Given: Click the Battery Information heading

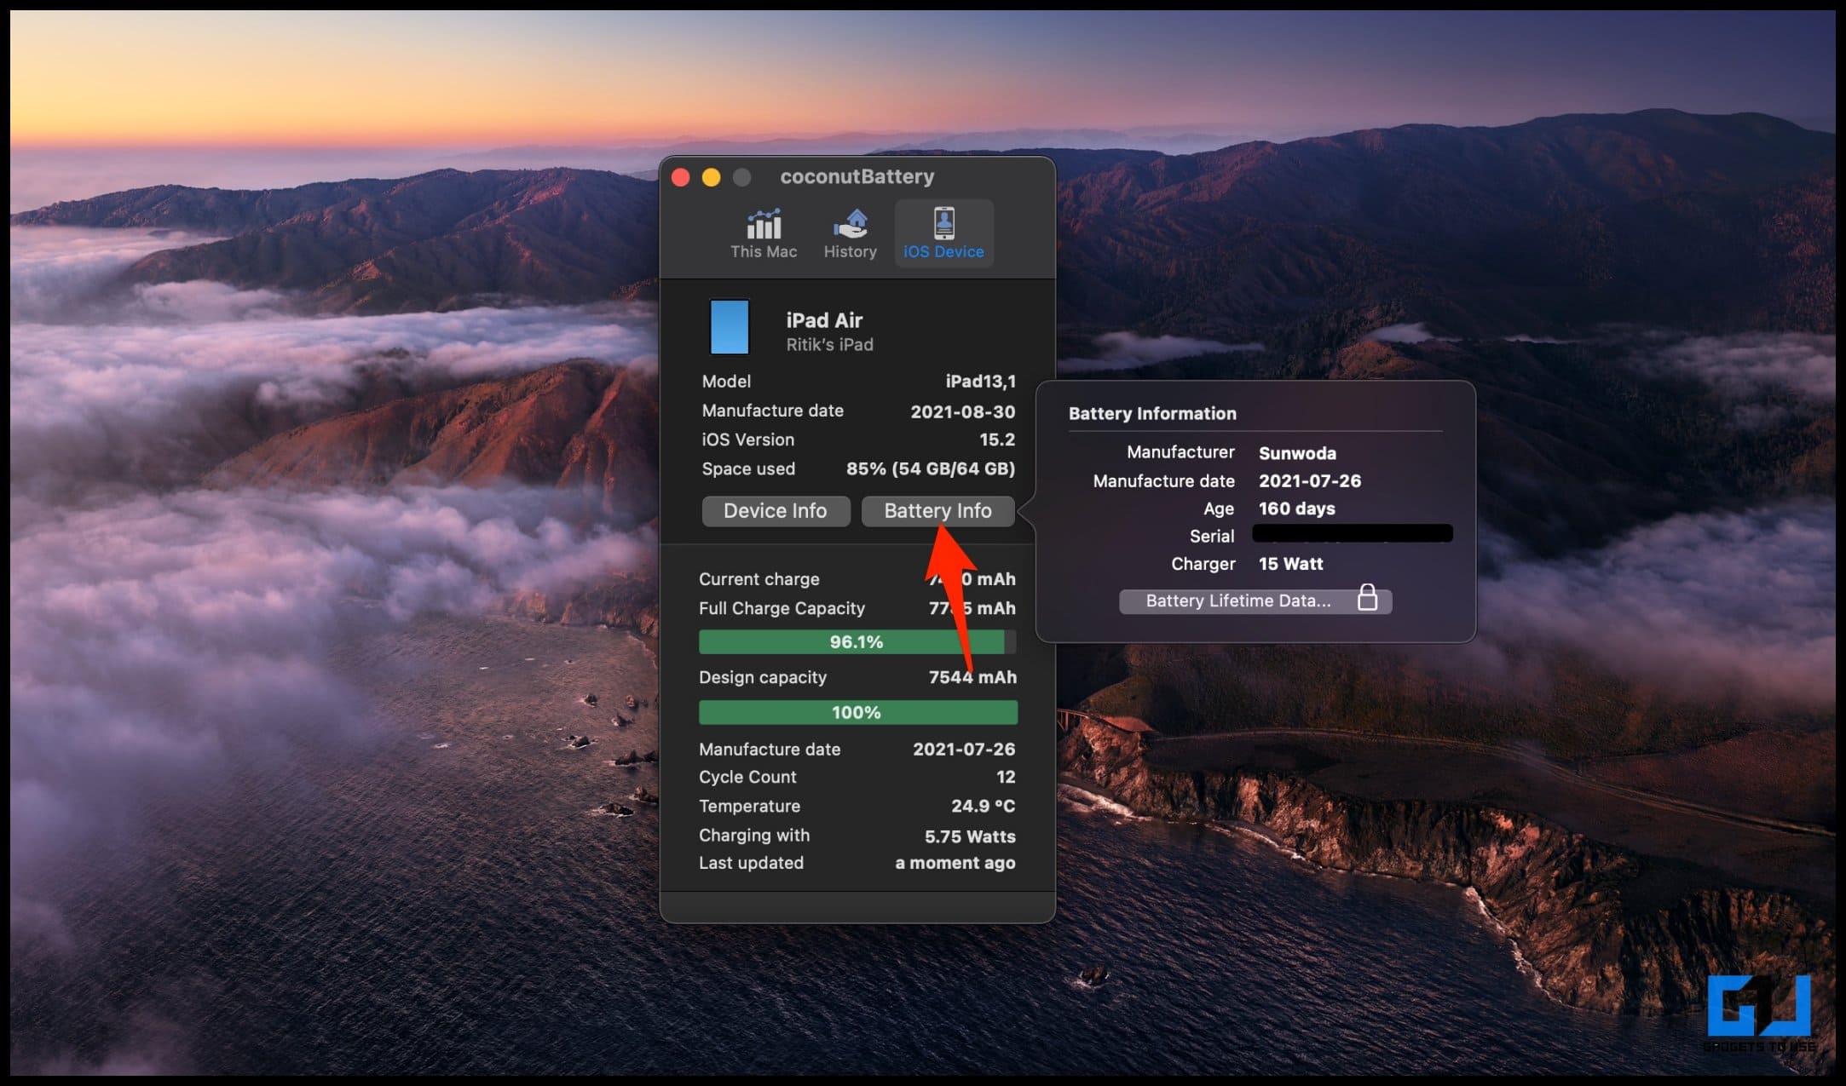Looking at the screenshot, I should coord(1152,414).
